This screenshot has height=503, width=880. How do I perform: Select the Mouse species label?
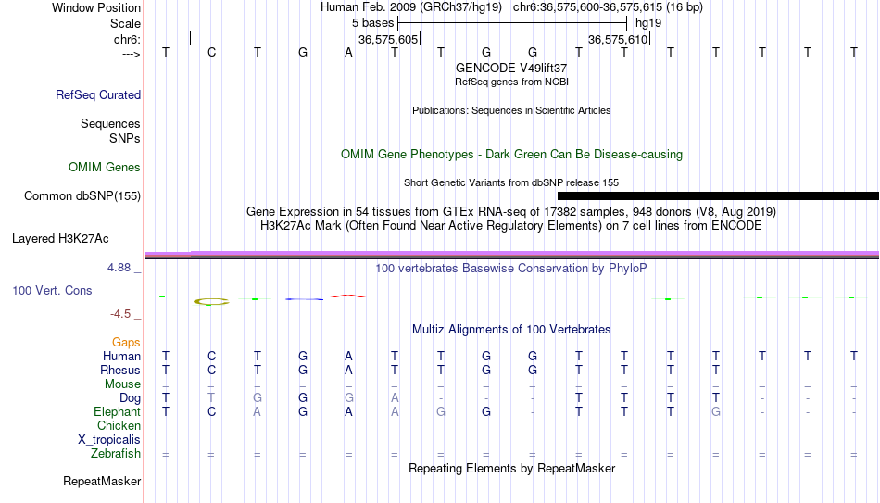pyautogui.click(x=122, y=384)
